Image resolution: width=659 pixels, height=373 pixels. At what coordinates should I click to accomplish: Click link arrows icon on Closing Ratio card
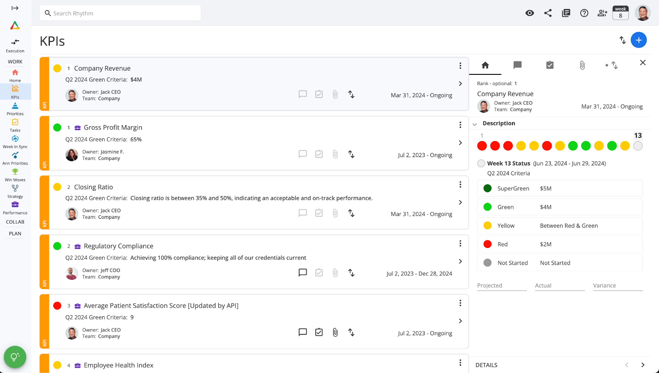coord(351,213)
